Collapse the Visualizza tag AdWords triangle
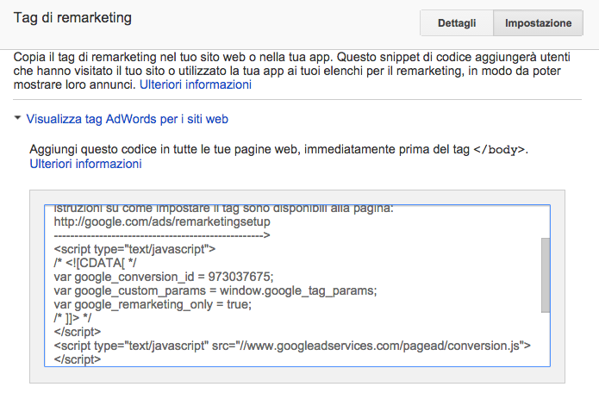The width and height of the screenshot is (599, 393). [17, 118]
